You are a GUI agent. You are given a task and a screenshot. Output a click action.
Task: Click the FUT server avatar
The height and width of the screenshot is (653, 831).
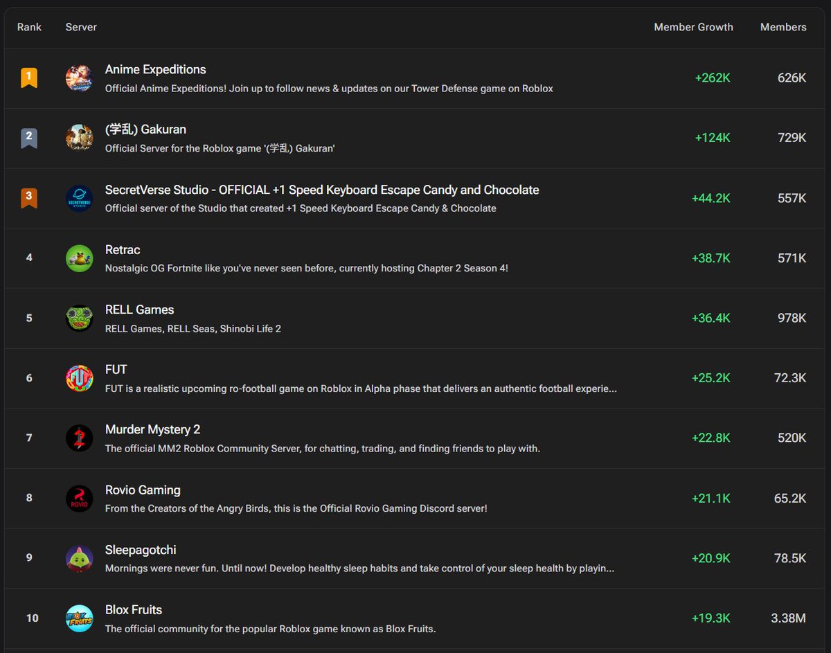pyautogui.click(x=79, y=378)
